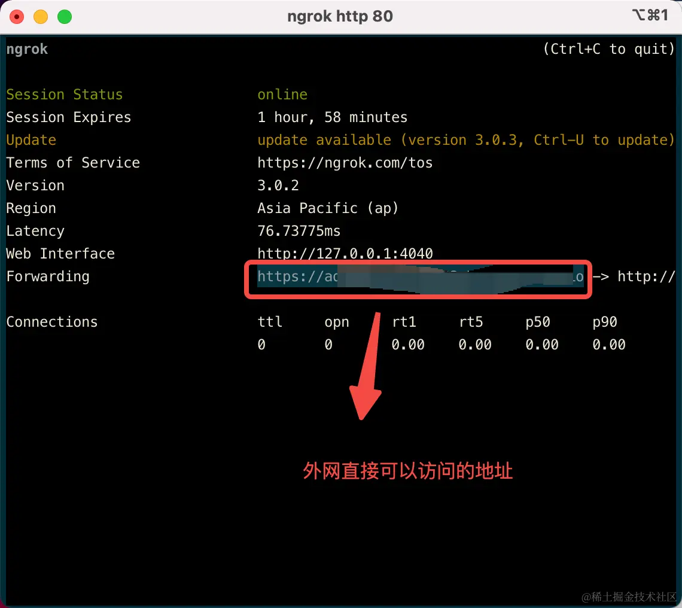
Task: Click the 'Version' label
Action: (35, 186)
